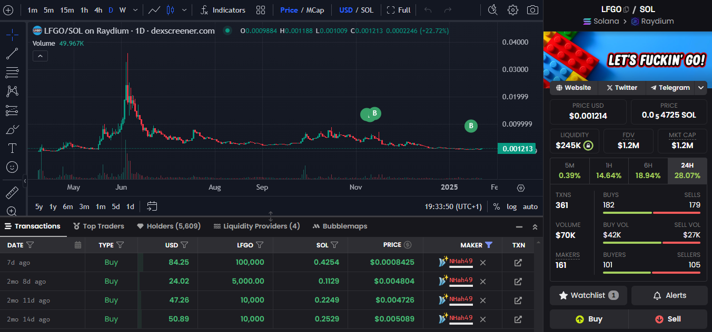Activate the zoom in tool
Image resolution: width=712 pixels, height=332 pixels.
tap(12, 211)
